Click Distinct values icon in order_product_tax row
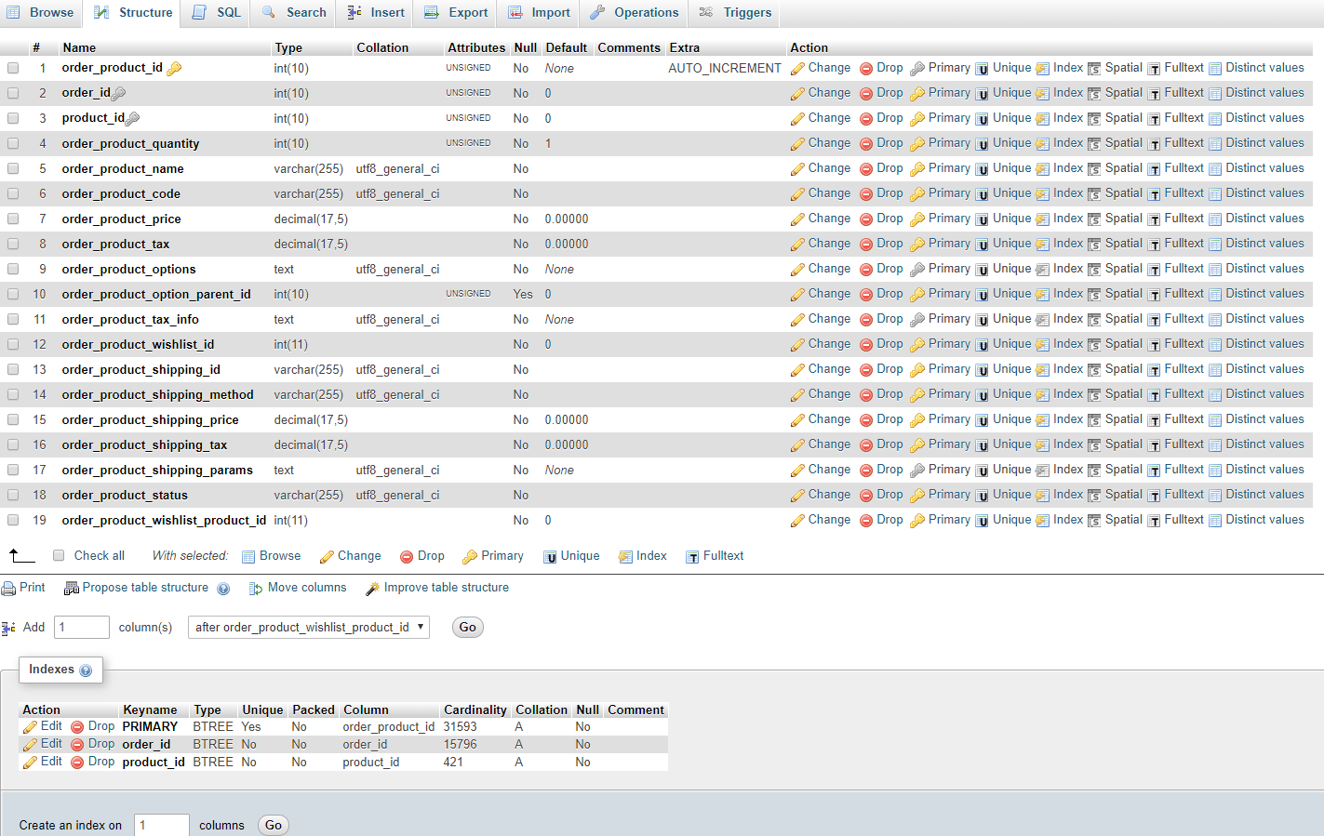 pos(1215,245)
